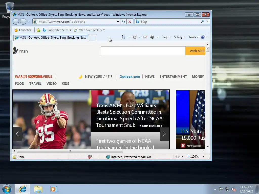Click the Home icon in command bar
This screenshot has height=194, width=259.
(x=123, y=37)
